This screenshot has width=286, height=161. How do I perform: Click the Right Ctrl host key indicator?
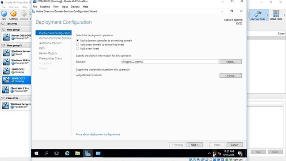pyautogui.click(x=237, y=160)
